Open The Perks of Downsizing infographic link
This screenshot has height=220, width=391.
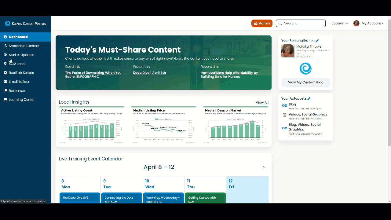click(x=93, y=75)
